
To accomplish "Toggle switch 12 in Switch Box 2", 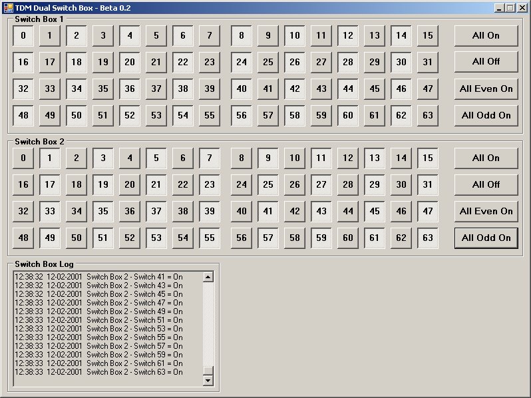I will pyautogui.click(x=348, y=158).
